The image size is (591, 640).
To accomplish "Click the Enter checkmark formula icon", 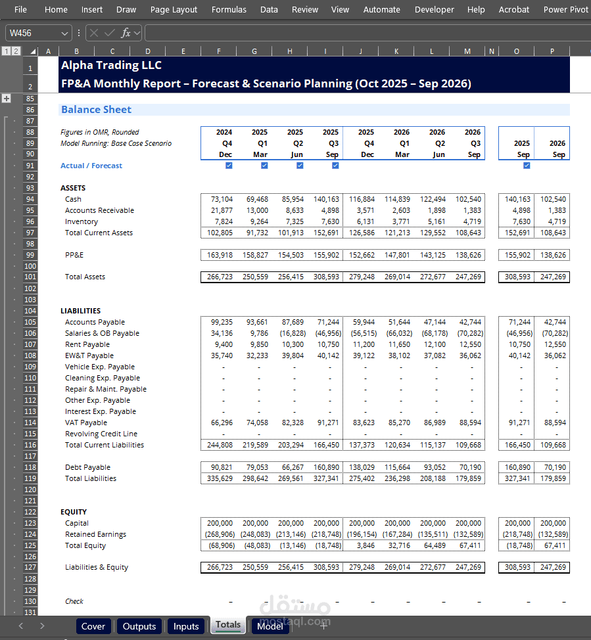I will 110,33.
